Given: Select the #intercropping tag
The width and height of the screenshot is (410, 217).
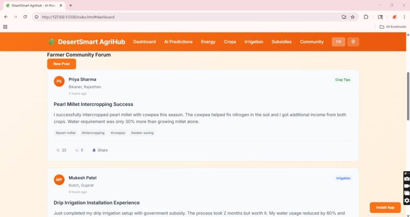Looking at the screenshot, I should tap(93, 133).
